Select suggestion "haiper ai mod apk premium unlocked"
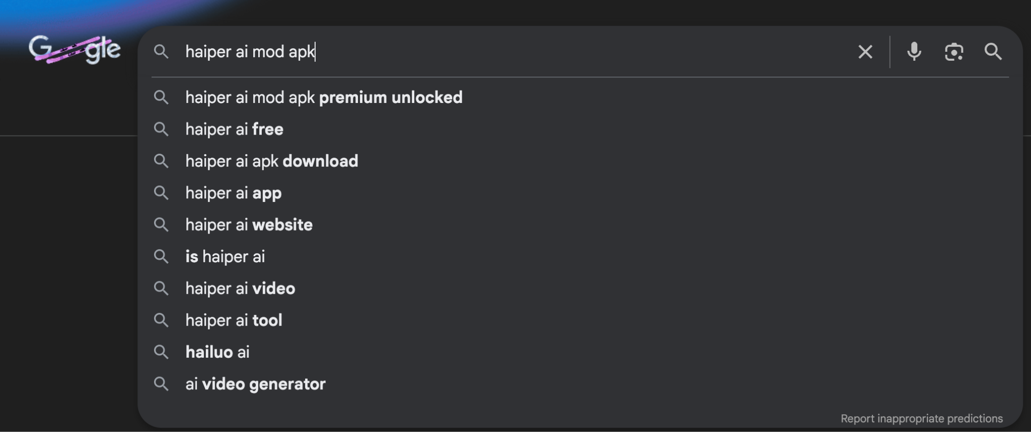Screen dimensions: 1031x432 coord(324,97)
